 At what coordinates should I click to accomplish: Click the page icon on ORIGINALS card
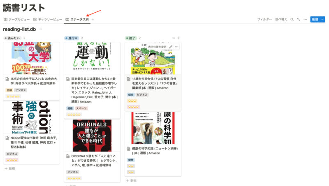click(x=68, y=156)
